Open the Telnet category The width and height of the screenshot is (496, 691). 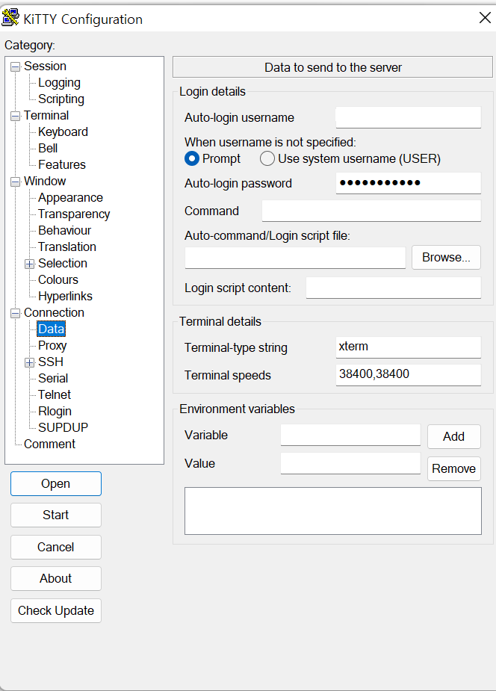click(55, 395)
